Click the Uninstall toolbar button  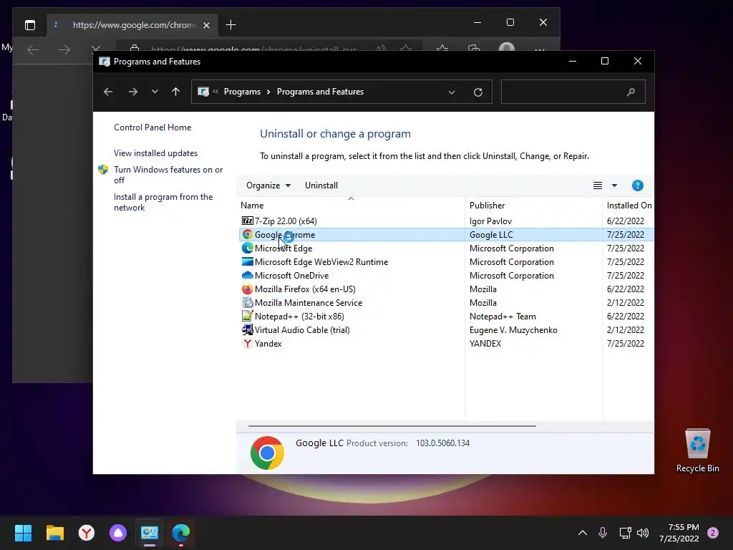coord(321,185)
